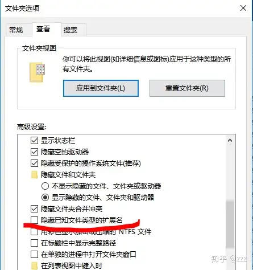Check the NTFS 文件 color display checkbox
The height and width of the screenshot is (270, 253).
click(34, 232)
